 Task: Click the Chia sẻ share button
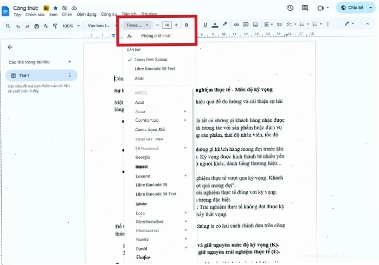tap(352, 8)
